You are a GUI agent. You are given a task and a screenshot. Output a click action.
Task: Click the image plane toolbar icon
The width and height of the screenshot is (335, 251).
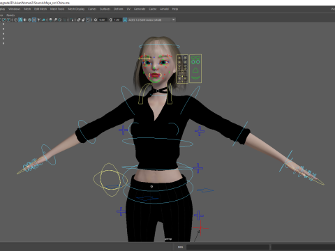1,20
